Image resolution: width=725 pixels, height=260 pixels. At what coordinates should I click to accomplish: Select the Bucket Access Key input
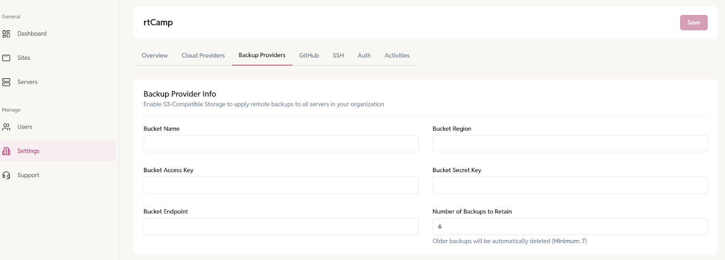(x=281, y=185)
